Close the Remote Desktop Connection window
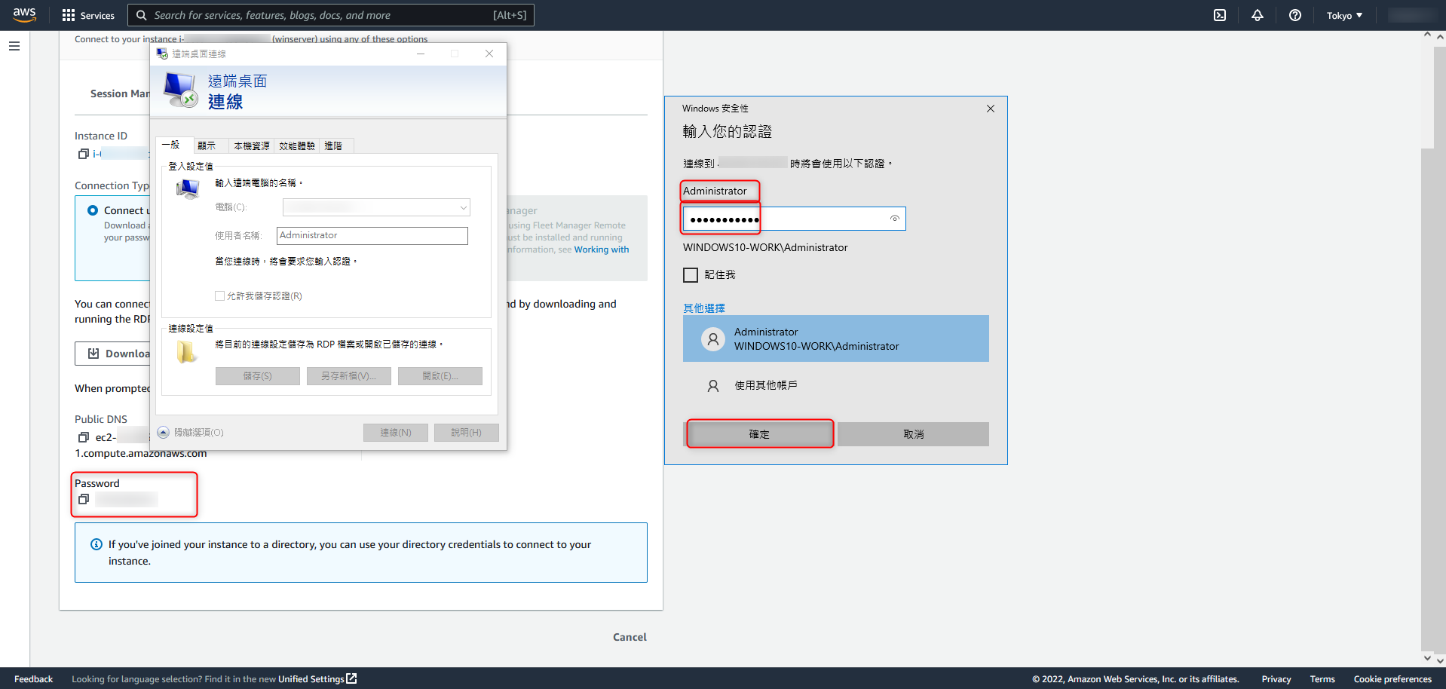Screen dimensions: 1446x689 click(489, 54)
